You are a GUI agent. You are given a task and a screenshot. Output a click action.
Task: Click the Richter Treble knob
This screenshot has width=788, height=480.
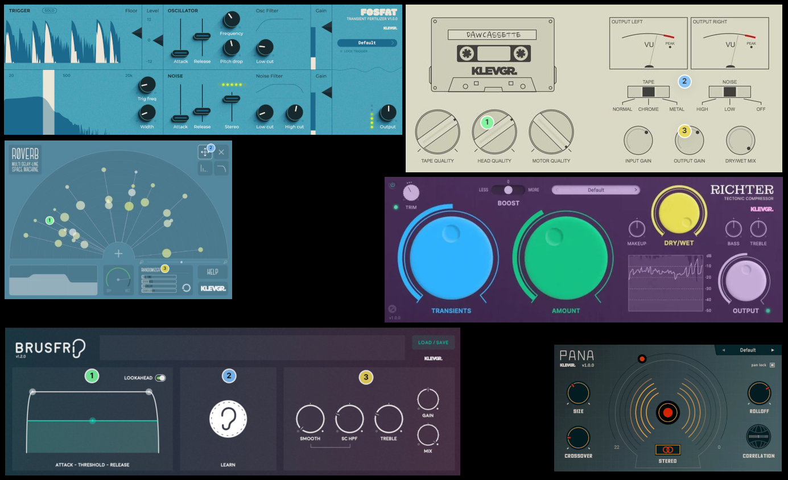tap(758, 229)
